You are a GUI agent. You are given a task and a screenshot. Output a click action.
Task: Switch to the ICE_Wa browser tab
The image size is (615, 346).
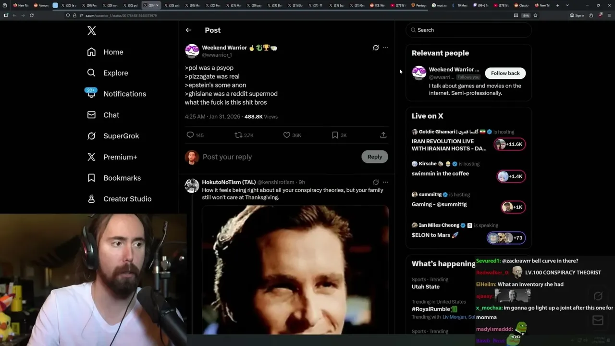(378, 5)
